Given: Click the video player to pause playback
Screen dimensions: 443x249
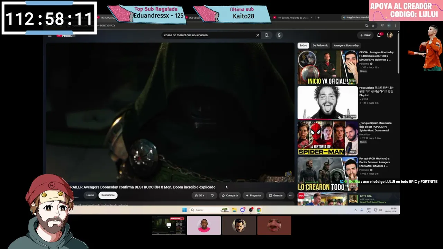Looking at the screenshot, I should click(170, 112).
